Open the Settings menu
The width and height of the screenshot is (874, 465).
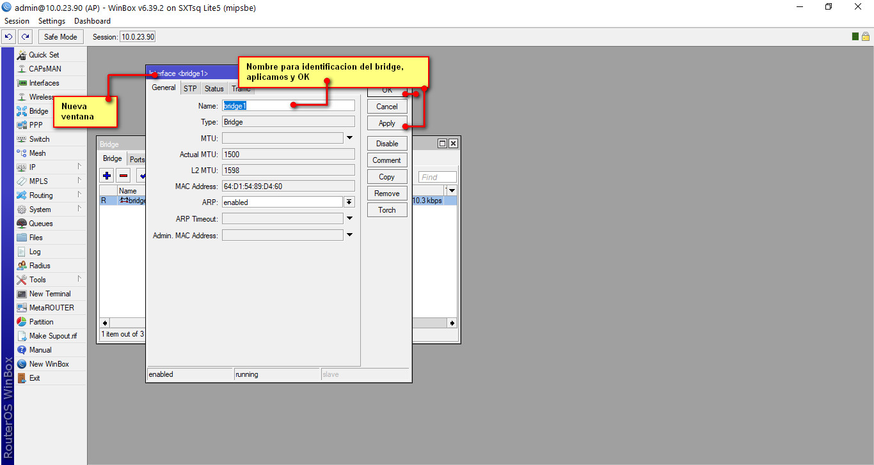click(52, 21)
